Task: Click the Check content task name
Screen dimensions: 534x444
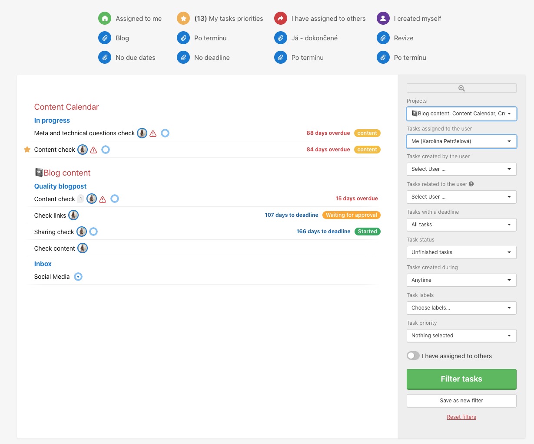Action: [55, 248]
